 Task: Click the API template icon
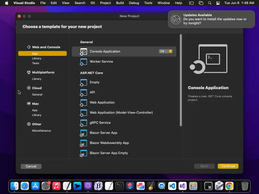(x=83, y=92)
